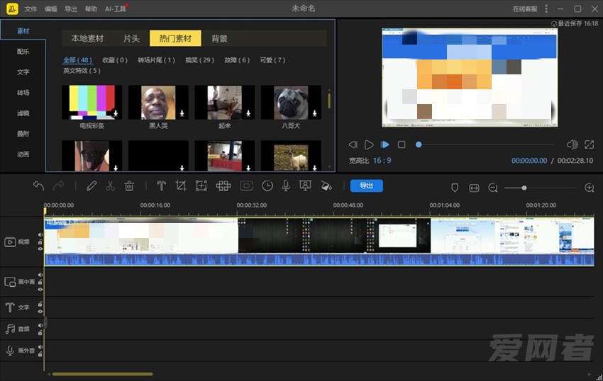Open fullscreen preview mode

[x=589, y=144]
